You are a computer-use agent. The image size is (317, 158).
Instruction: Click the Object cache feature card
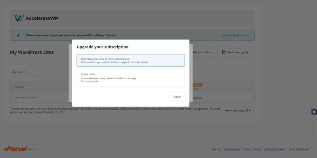pos(131,77)
